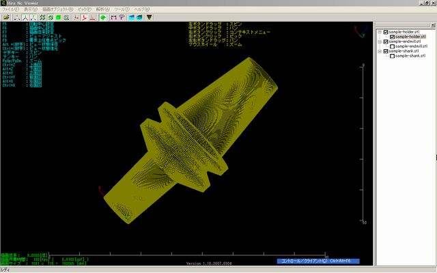Select the child sample-holder.stl tree label

coord(410,37)
